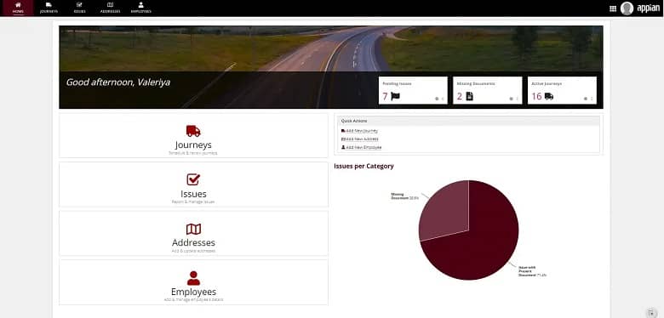Open the Issues tab in top bar
Screen dimensions: 664x318
(79, 8)
